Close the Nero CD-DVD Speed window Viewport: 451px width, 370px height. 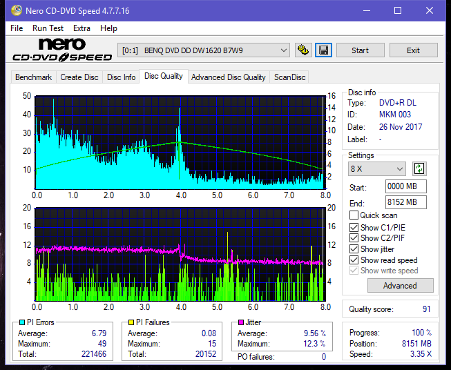tap(430, 10)
